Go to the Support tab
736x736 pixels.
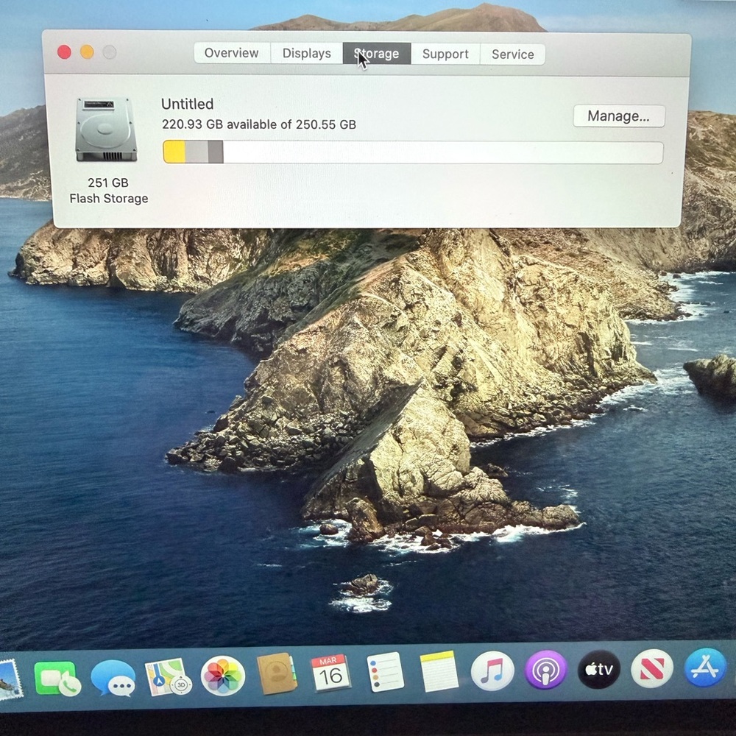[445, 54]
